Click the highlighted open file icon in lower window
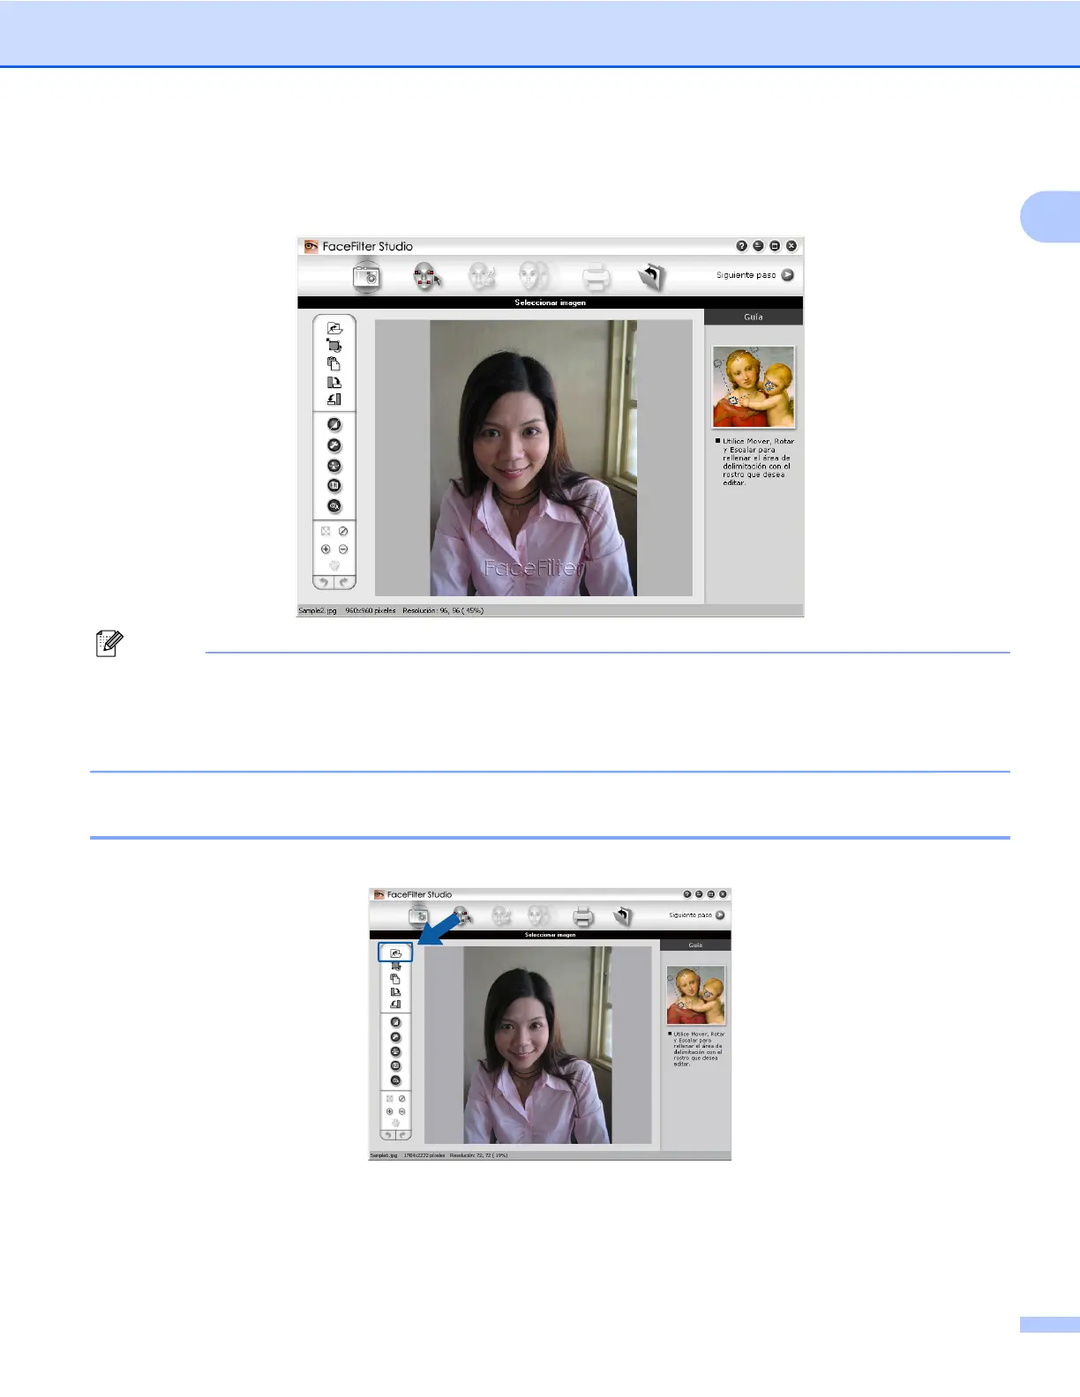 click(x=395, y=952)
